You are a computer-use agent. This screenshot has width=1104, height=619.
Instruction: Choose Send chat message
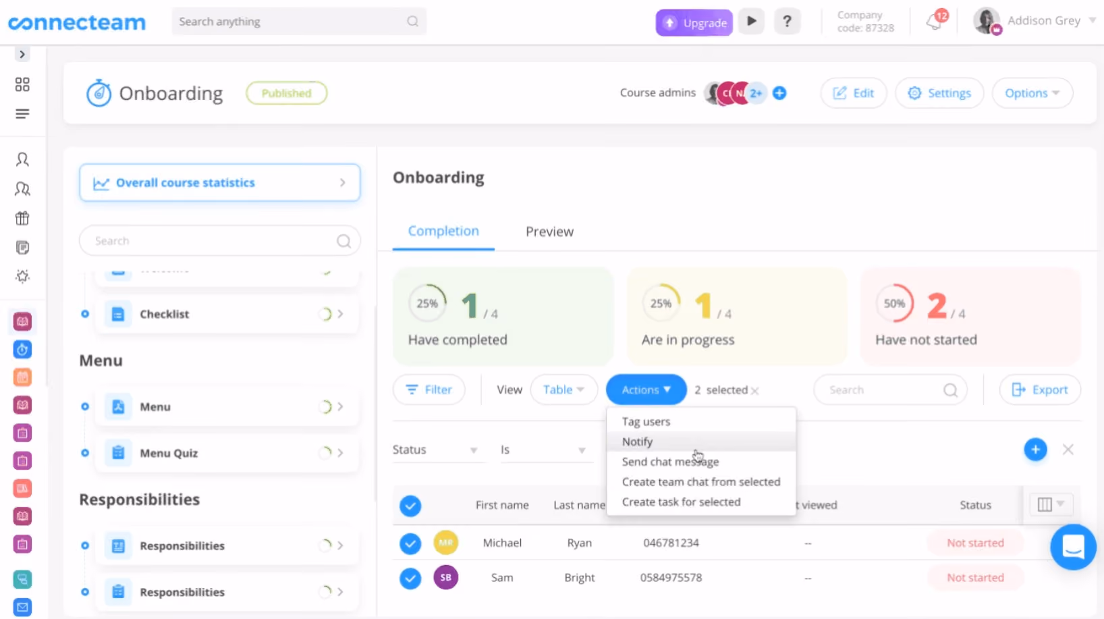click(x=701, y=462)
